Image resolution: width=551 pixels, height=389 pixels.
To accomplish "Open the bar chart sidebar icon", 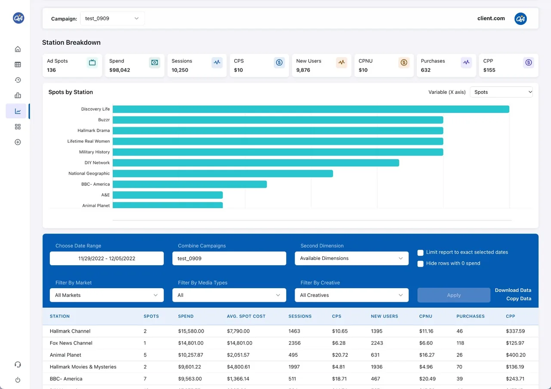I will click(x=18, y=96).
